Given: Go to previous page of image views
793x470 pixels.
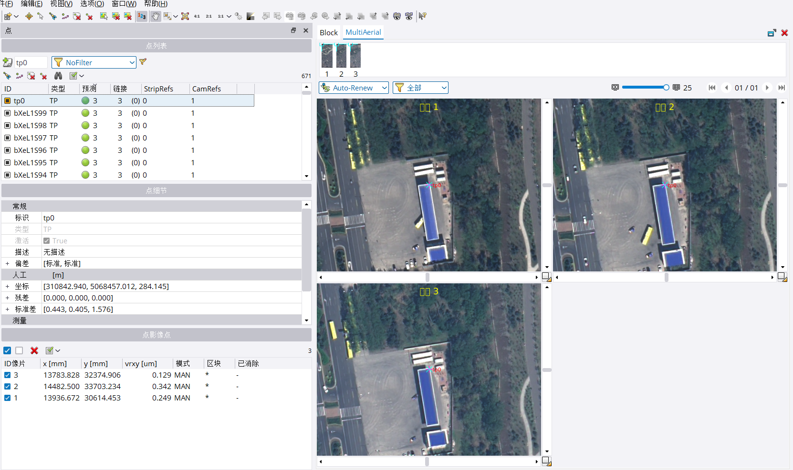Looking at the screenshot, I should click(x=726, y=88).
